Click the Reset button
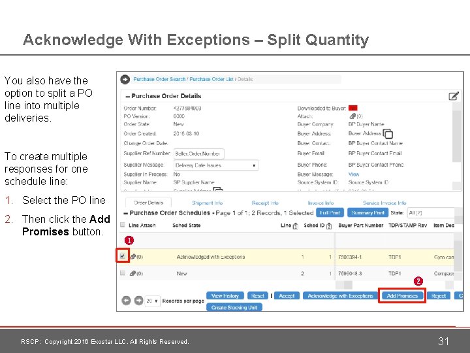 [x=258, y=296]
